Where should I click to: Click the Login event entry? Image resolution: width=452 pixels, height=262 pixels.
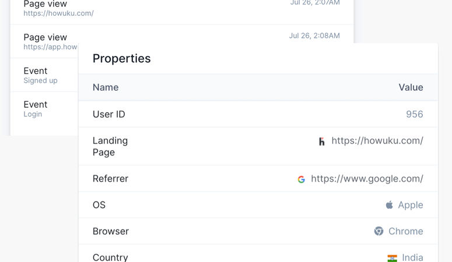tap(44, 109)
